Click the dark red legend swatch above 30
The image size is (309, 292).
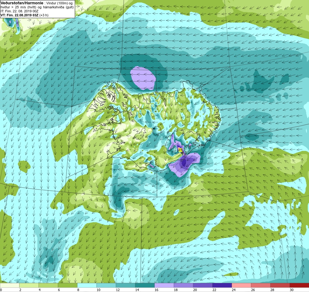[299, 285]
